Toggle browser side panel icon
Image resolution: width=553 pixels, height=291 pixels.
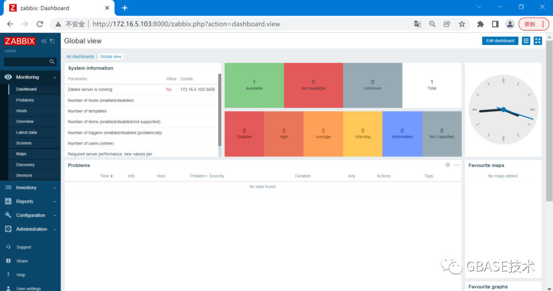pyautogui.click(x=495, y=24)
